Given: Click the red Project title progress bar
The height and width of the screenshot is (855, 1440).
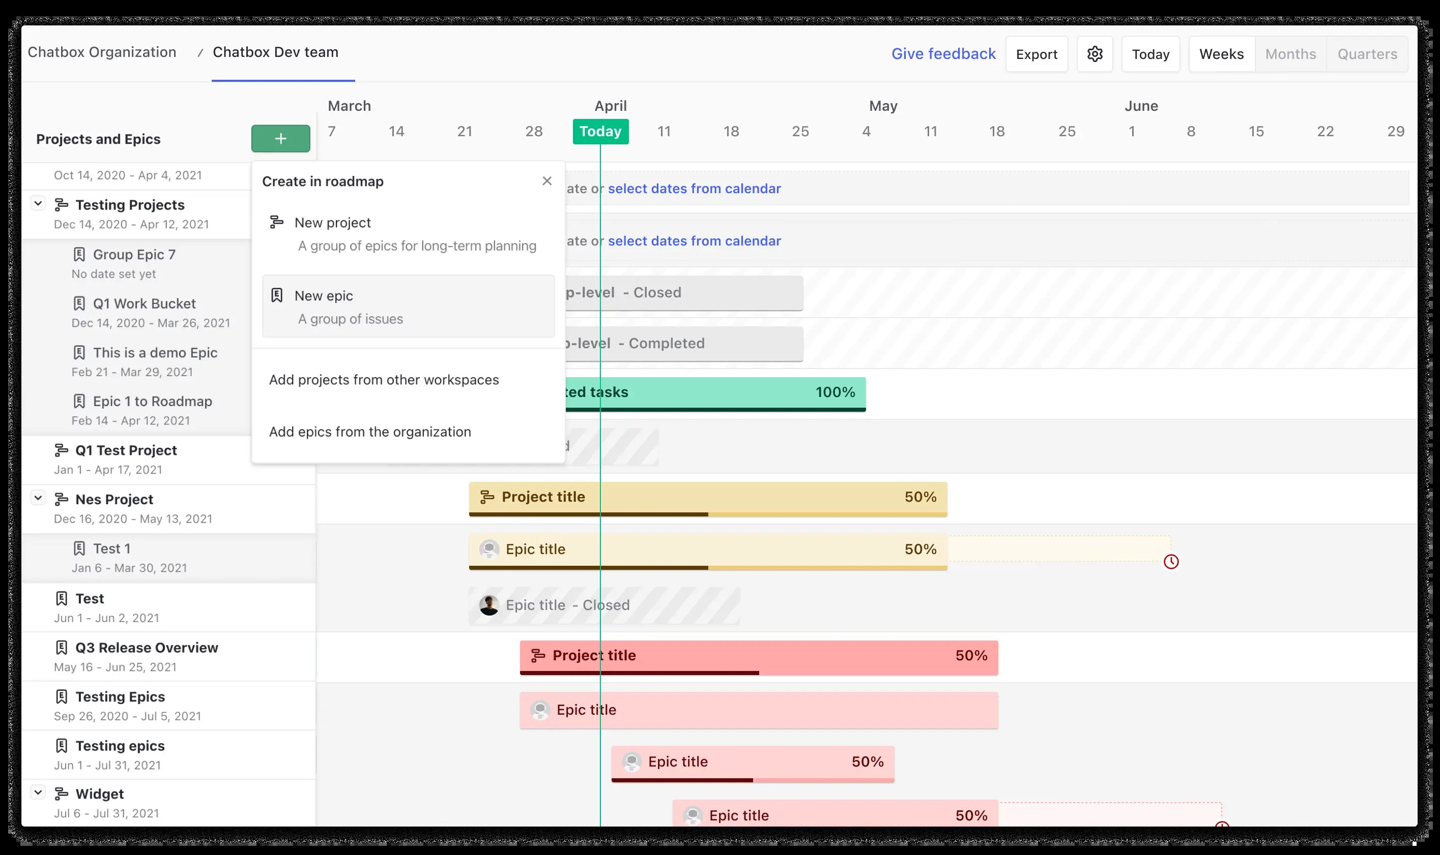Looking at the screenshot, I should tap(759, 657).
